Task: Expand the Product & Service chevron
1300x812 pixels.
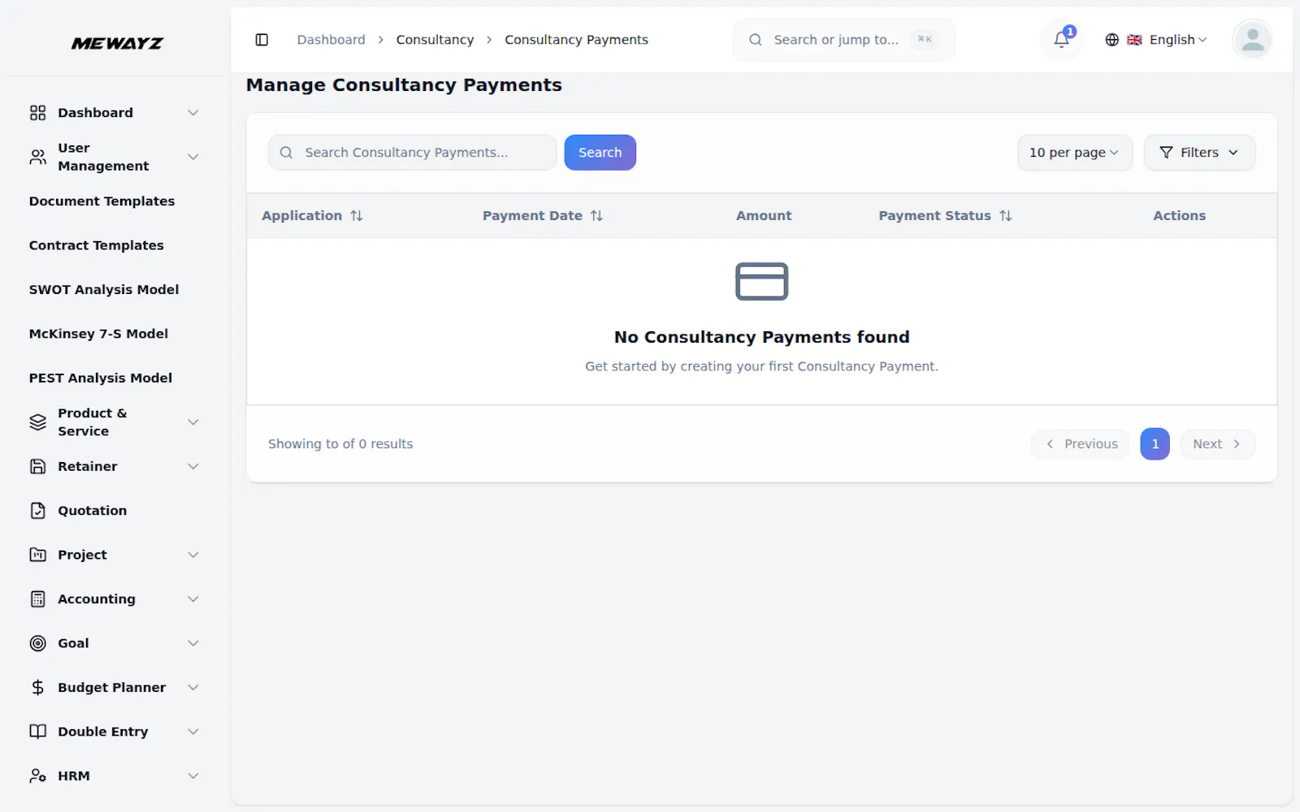Action: click(193, 422)
